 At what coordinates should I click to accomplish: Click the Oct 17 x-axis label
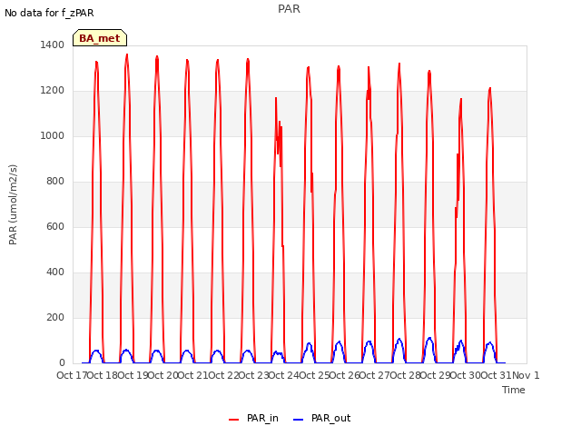point(72,375)
